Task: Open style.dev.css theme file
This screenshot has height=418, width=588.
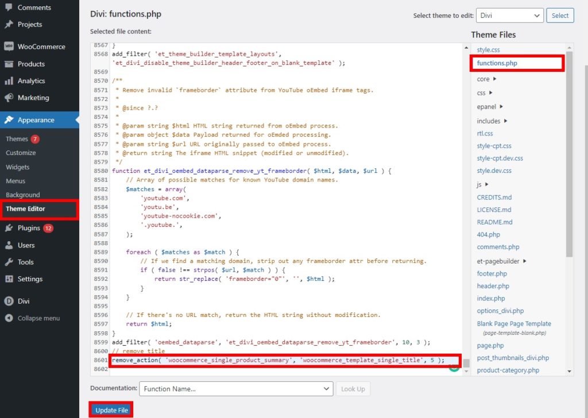Action: click(x=494, y=171)
